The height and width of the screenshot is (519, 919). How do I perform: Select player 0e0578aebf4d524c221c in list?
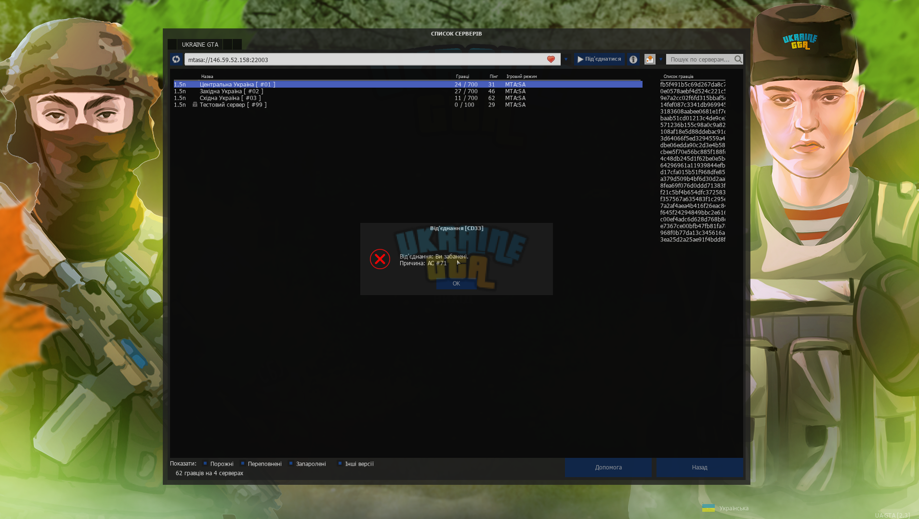(693, 91)
